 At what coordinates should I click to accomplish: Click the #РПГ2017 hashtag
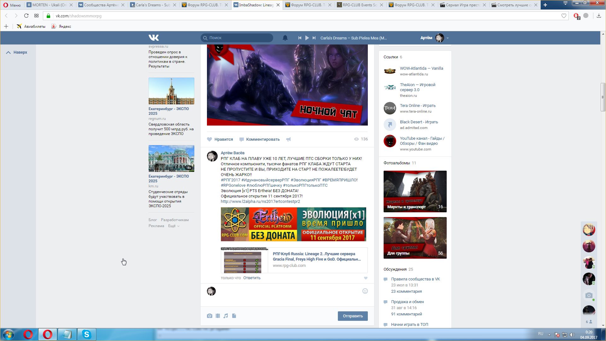(x=231, y=180)
